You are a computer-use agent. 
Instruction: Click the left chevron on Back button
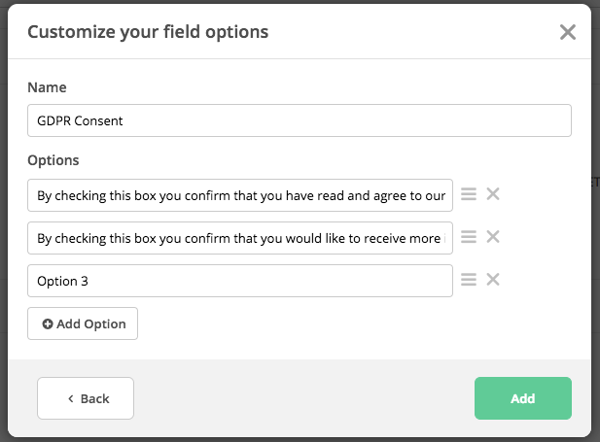tap(71, 398)
